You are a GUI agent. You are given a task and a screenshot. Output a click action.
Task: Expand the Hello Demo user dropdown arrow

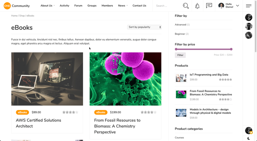pos(238,6)
